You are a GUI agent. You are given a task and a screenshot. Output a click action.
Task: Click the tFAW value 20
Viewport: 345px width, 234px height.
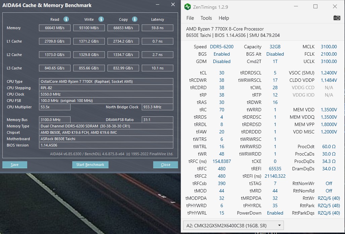pos(222,132)
